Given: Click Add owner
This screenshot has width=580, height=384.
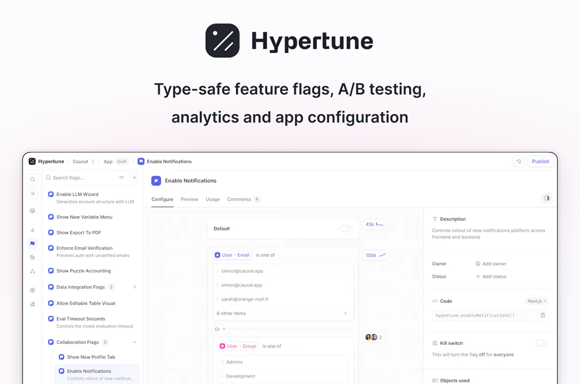Looking at the screenshot, I should 490,263.
